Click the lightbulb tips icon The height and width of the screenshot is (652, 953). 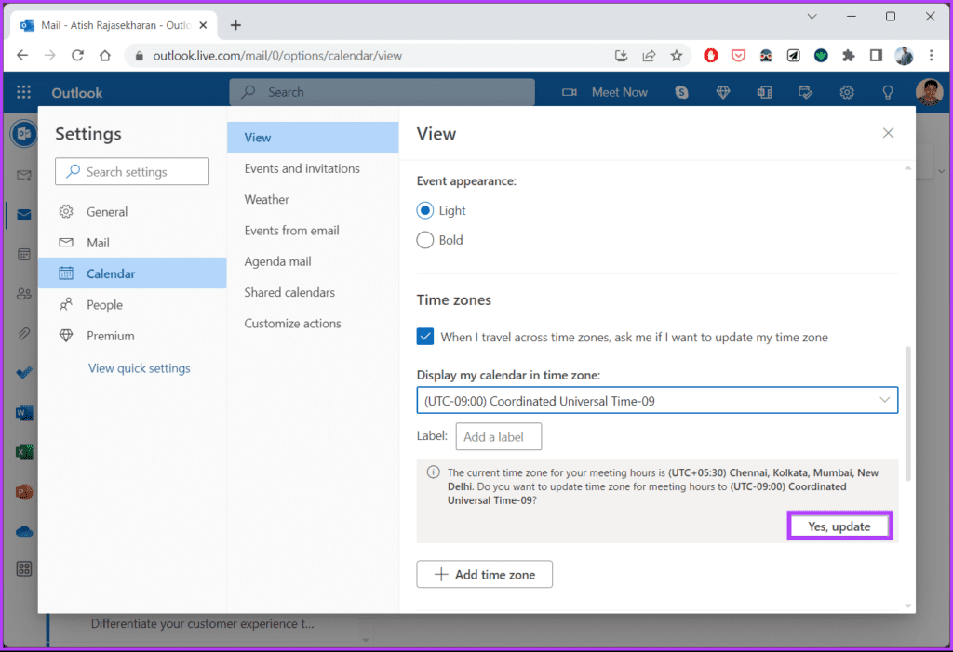(x=887, y=92)
